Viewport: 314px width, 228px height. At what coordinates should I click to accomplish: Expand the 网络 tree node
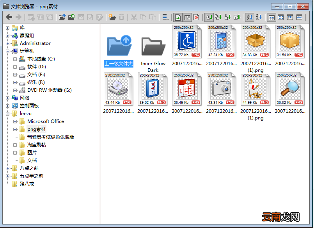point(7,98)
